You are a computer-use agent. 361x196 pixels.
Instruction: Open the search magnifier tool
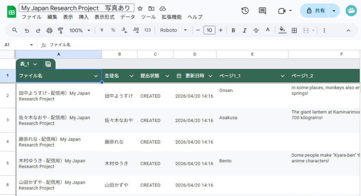[x=15, y=30]
